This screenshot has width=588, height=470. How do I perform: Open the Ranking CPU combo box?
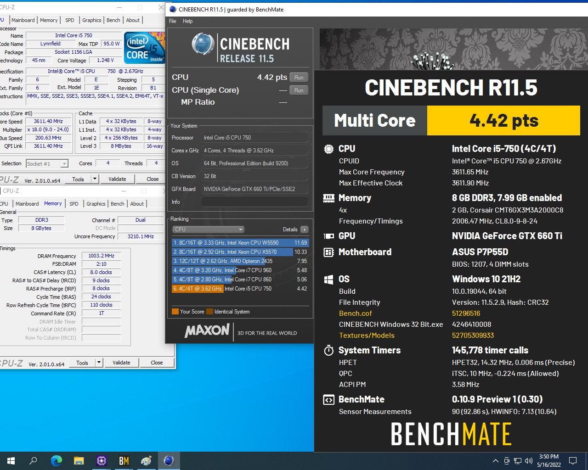point(208,229)
